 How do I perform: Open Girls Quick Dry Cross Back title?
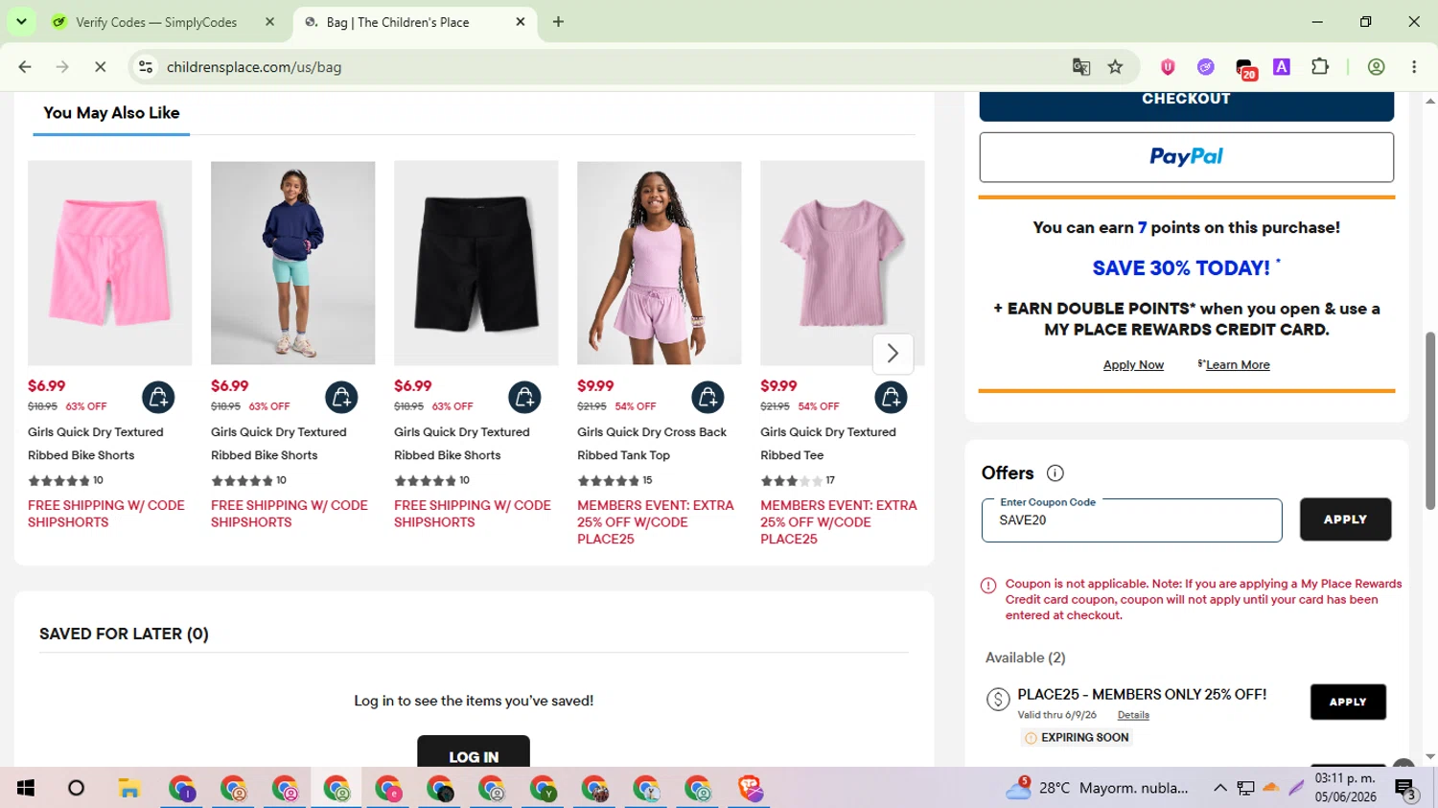pos(652,444)
